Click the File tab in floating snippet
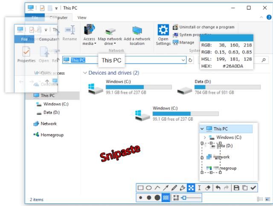The image size is (273, 206). pyautogui.click(x=24, y=39)
